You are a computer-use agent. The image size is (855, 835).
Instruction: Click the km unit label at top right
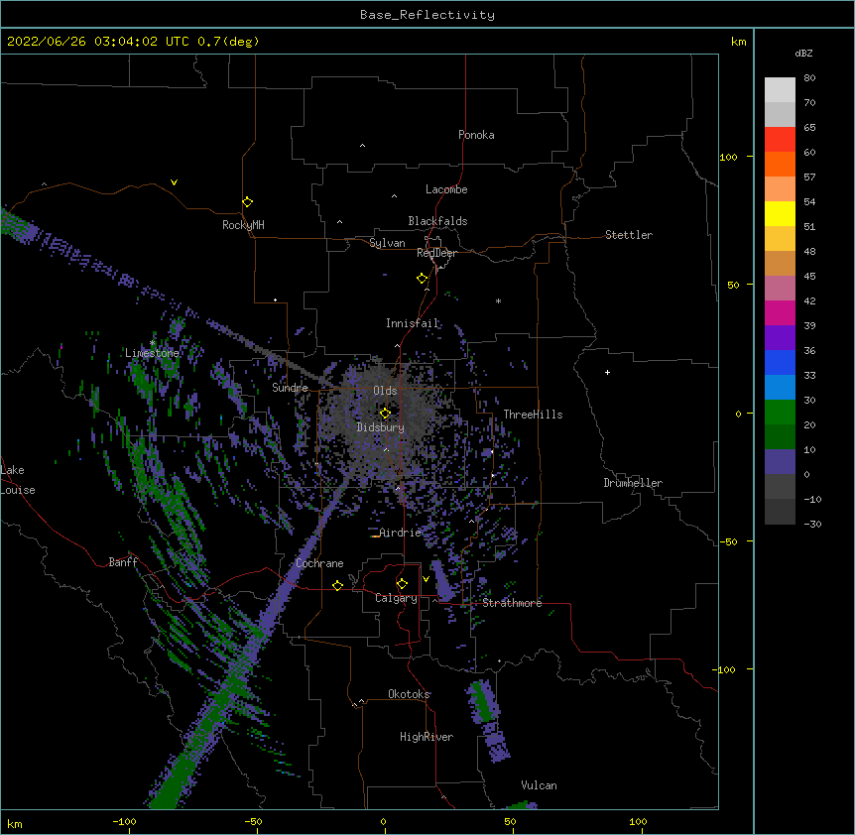(x=738, y=42)
